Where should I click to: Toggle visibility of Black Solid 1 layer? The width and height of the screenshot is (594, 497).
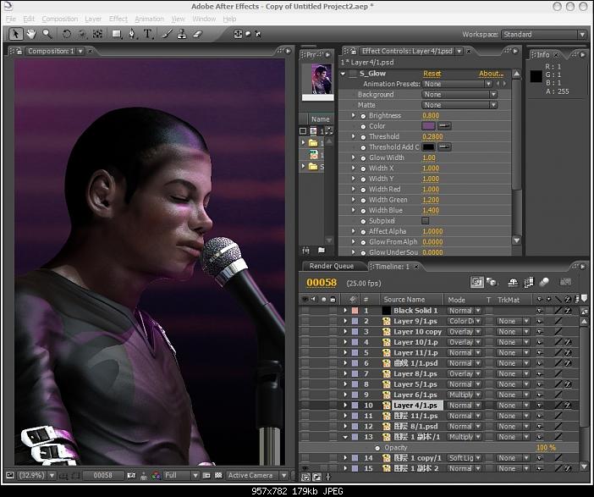tap(305, 311)
